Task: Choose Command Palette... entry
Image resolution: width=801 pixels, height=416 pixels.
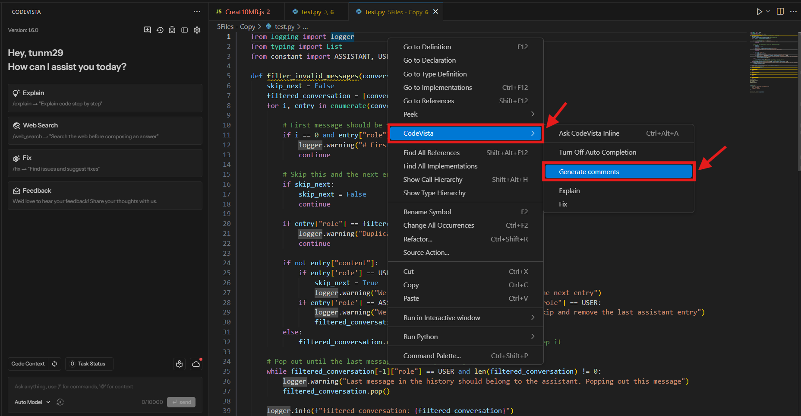Action: [466, 356]
